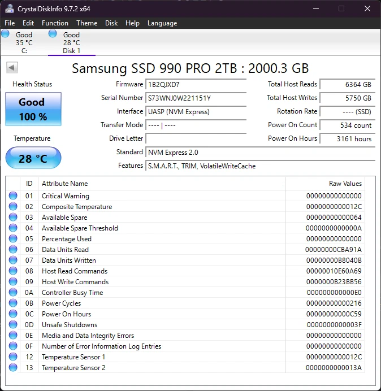This screenshot has width=381, height=391.
Task: Select raw value 00000000000216
Action: click(x=334, y=303)
